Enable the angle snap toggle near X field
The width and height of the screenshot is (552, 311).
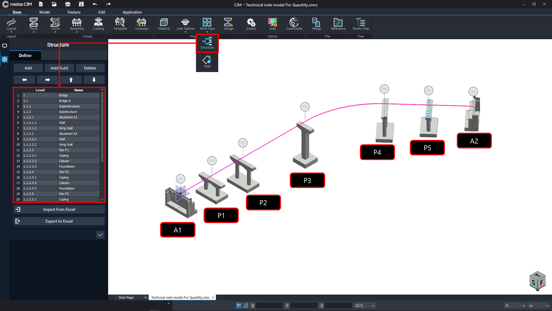[246, 305]
